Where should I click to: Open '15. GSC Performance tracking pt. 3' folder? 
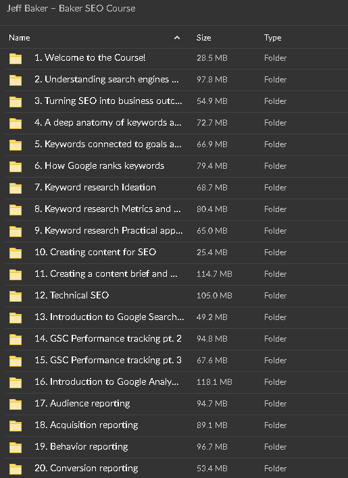pos(108,361)
